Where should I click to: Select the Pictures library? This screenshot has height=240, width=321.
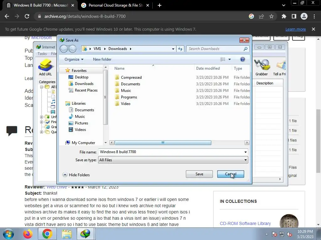point(81,123)
